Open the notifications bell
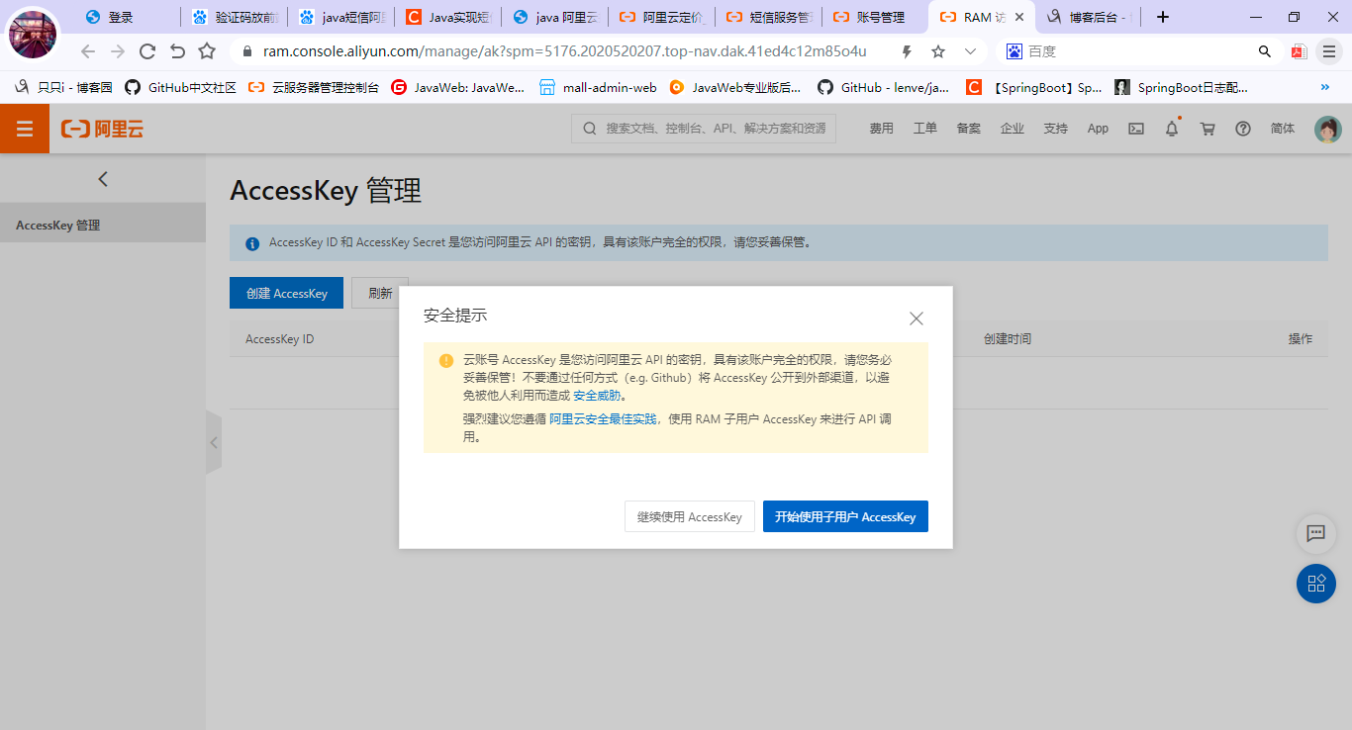This screenshot has height=730, width=1352. pyautogui.click(x=1172, y=129)
